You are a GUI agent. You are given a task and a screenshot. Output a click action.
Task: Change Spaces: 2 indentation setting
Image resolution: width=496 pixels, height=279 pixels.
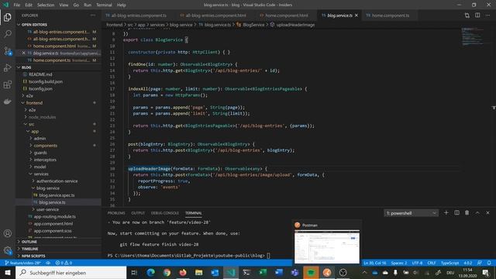point(399,263)
